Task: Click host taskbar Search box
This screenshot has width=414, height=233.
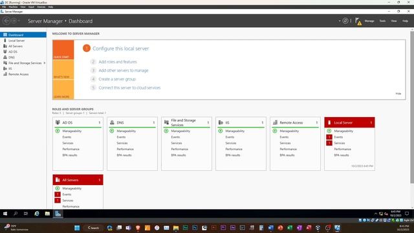Action: 93,228
